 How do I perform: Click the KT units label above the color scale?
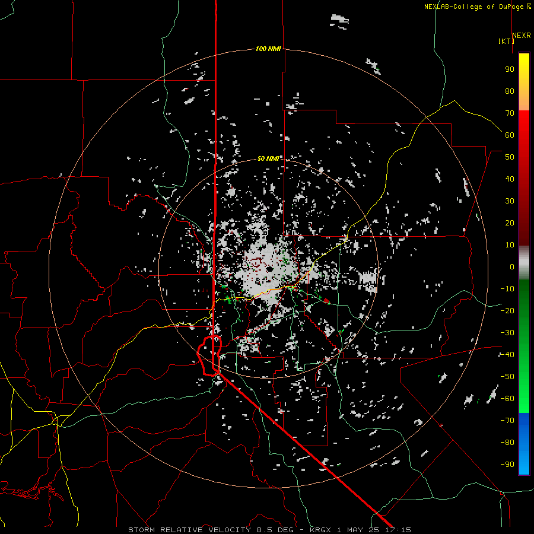click(507, 41)
